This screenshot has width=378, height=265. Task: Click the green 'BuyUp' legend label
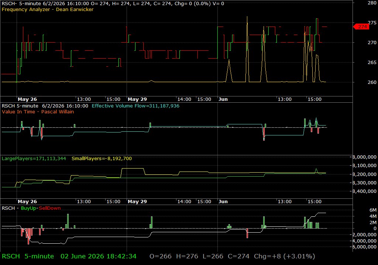[x=28, y=208]
